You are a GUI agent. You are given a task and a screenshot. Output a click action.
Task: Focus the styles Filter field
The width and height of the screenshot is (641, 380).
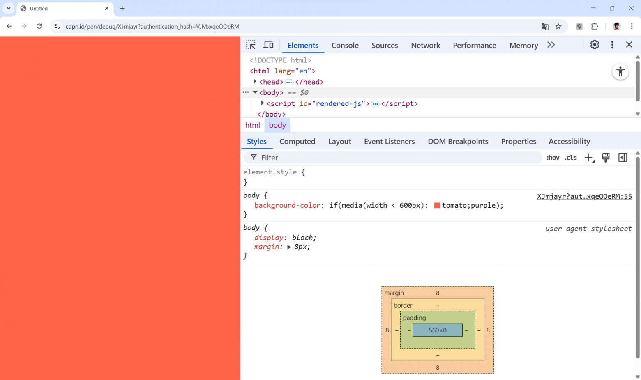click(x=393, y=158)
